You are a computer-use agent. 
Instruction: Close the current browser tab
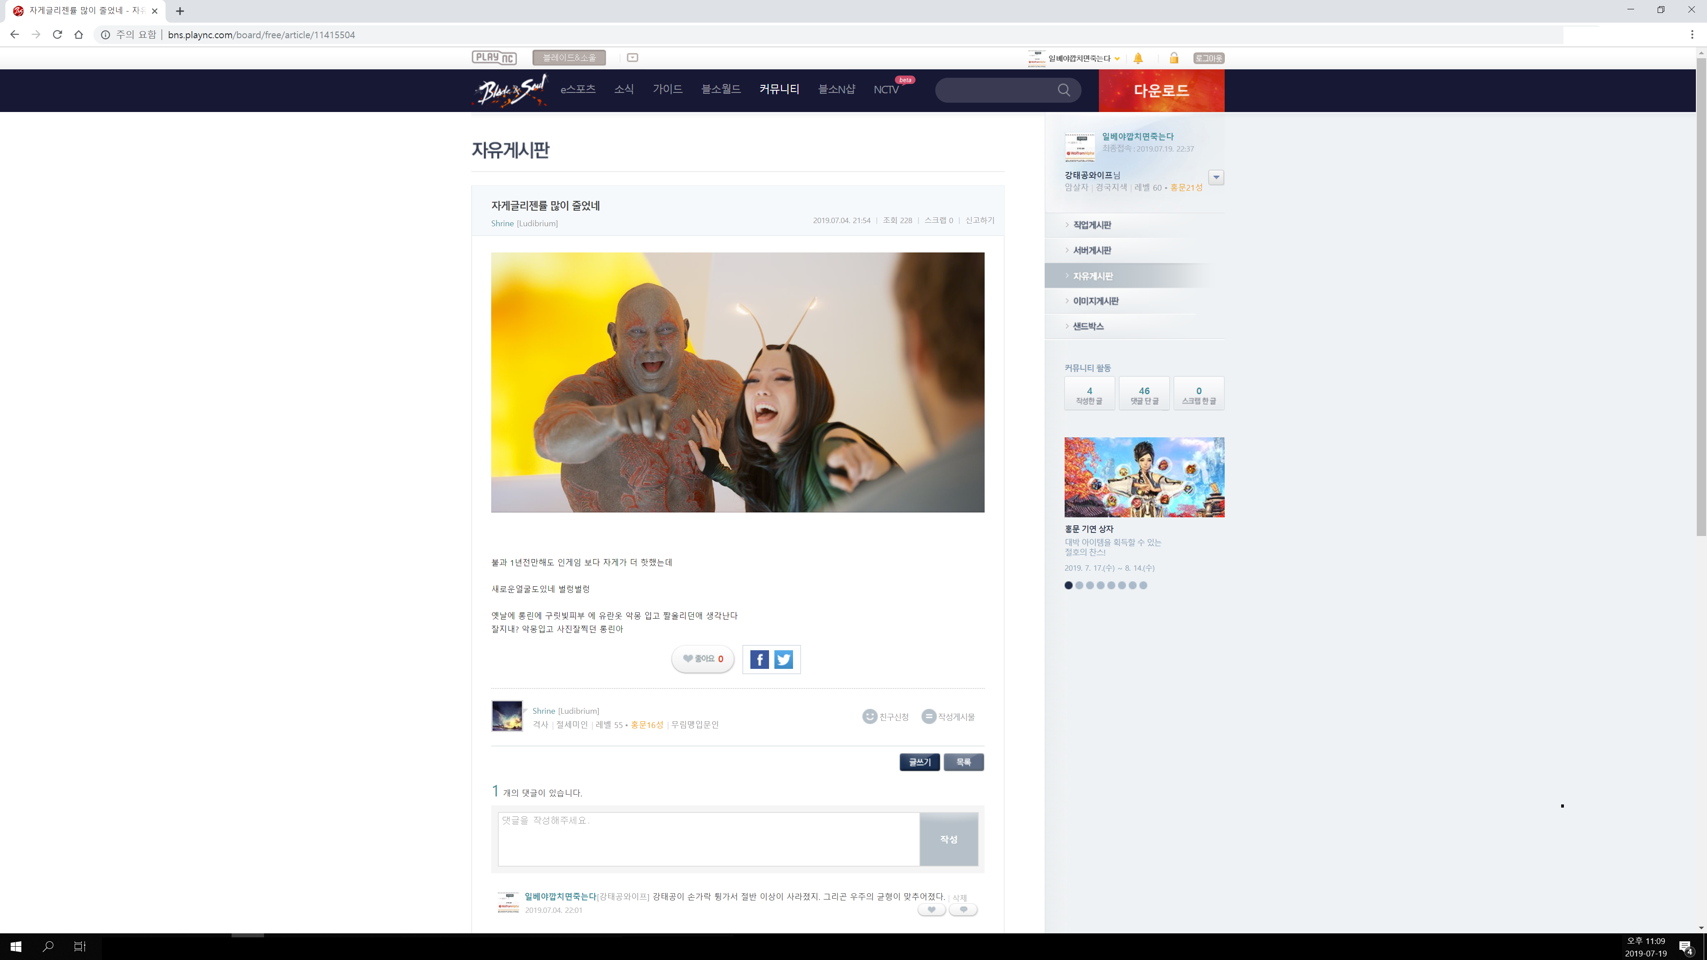154,11
